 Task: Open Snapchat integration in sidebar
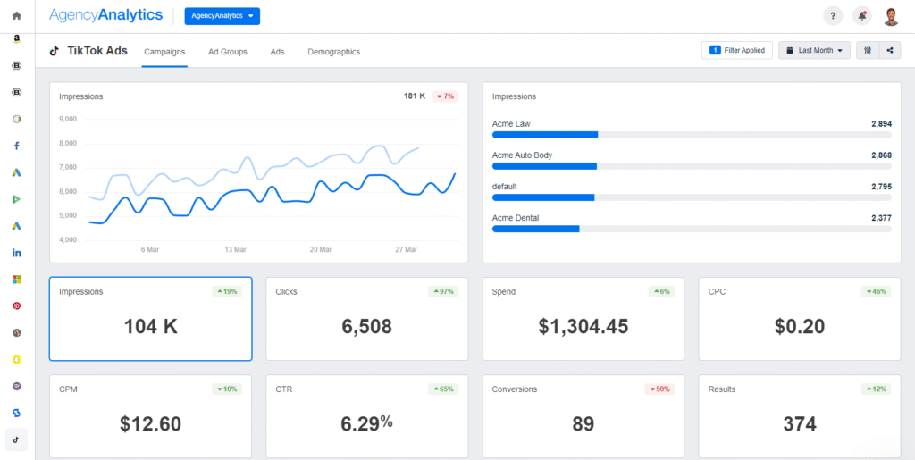click(17, 359)
